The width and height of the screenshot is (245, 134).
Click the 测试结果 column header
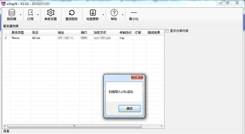coord(154,33)
